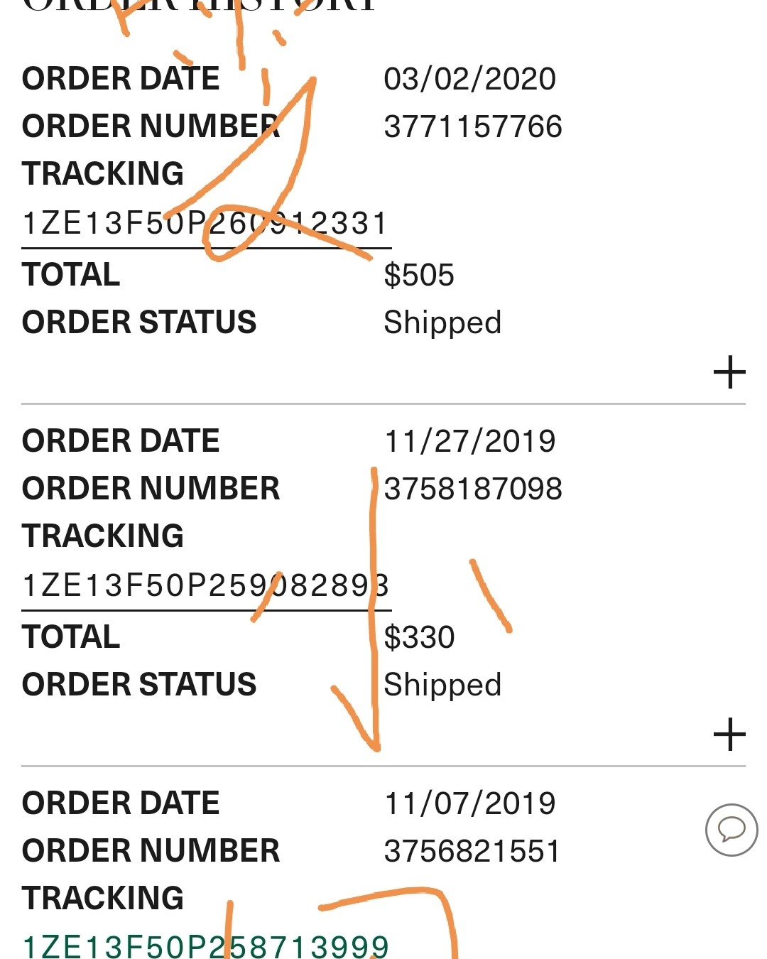Viewport: 767px width, 959px height.
Task: Select order number 3758187098
Action: [x=473, y=489]
